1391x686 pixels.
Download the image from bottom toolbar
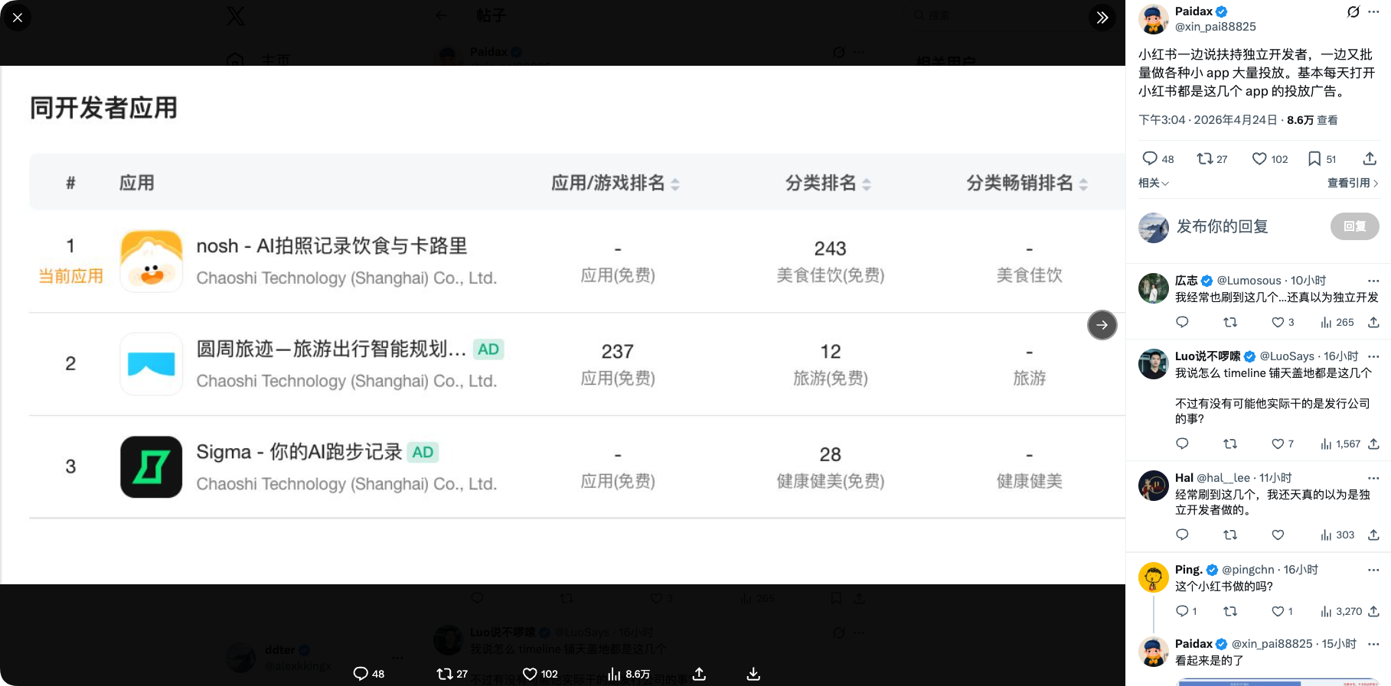753,674
